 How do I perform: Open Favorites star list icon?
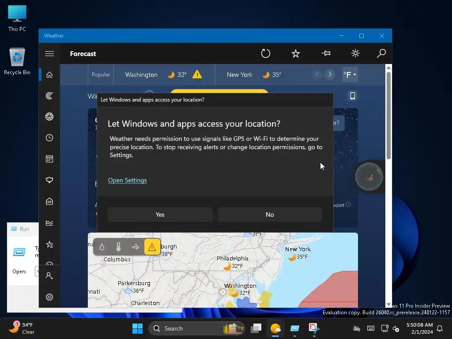tap(49, 245)
